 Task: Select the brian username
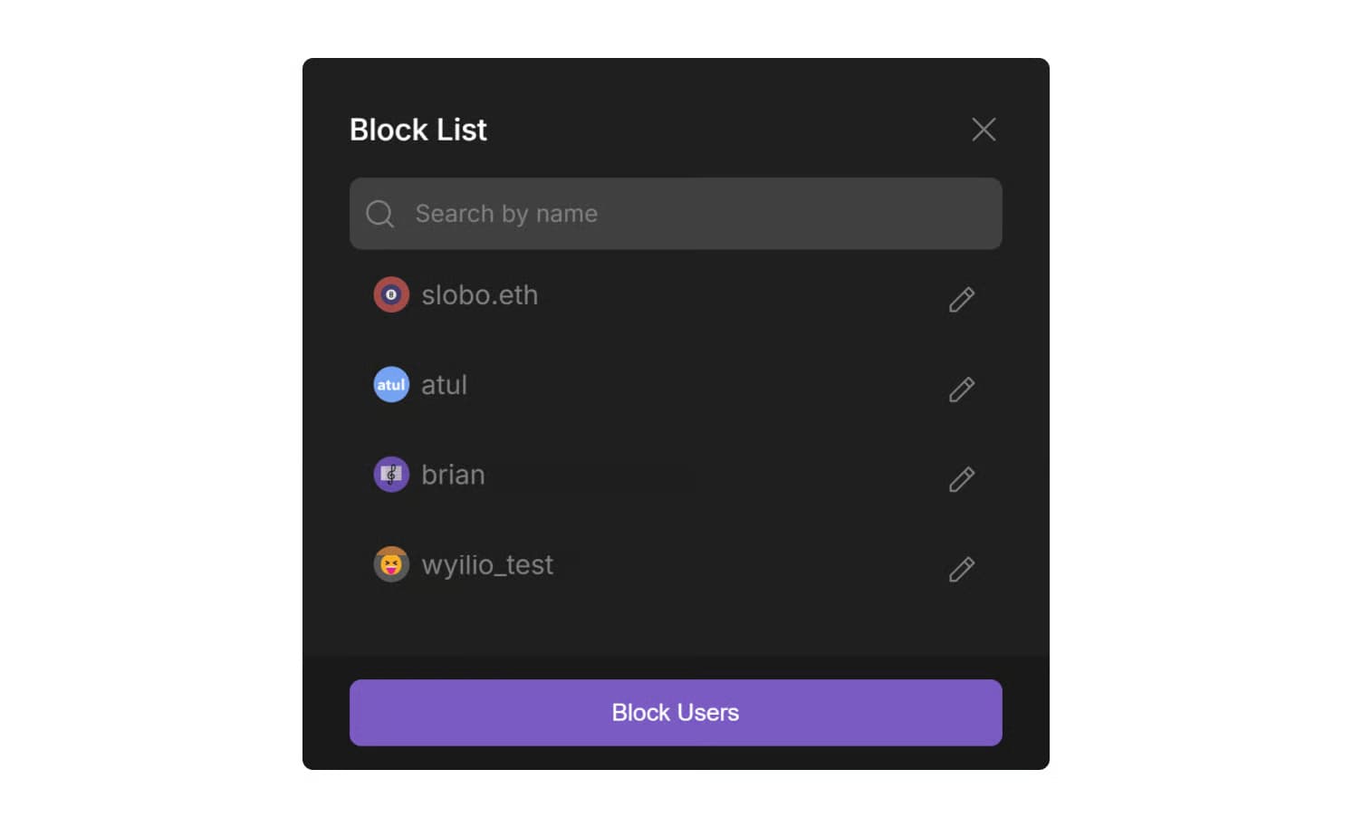(x=453, y=475)
